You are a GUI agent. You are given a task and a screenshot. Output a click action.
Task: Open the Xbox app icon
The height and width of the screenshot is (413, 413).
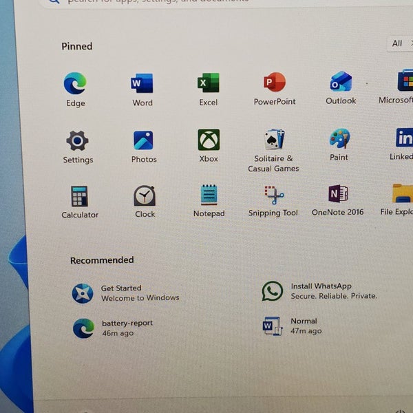tap(209, 140)
